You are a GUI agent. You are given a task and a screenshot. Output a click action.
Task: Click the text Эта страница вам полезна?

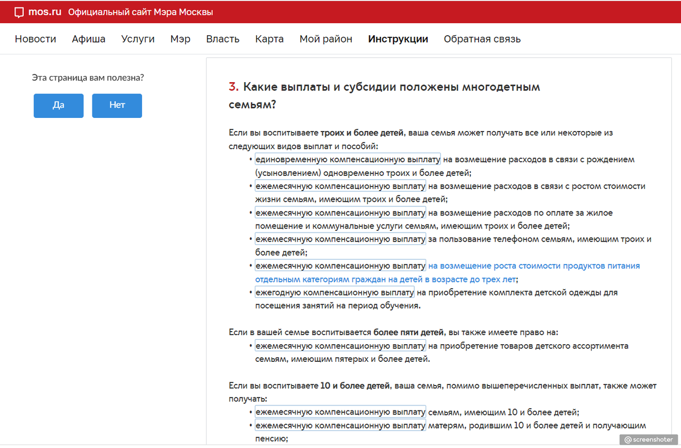coord(88,77)
